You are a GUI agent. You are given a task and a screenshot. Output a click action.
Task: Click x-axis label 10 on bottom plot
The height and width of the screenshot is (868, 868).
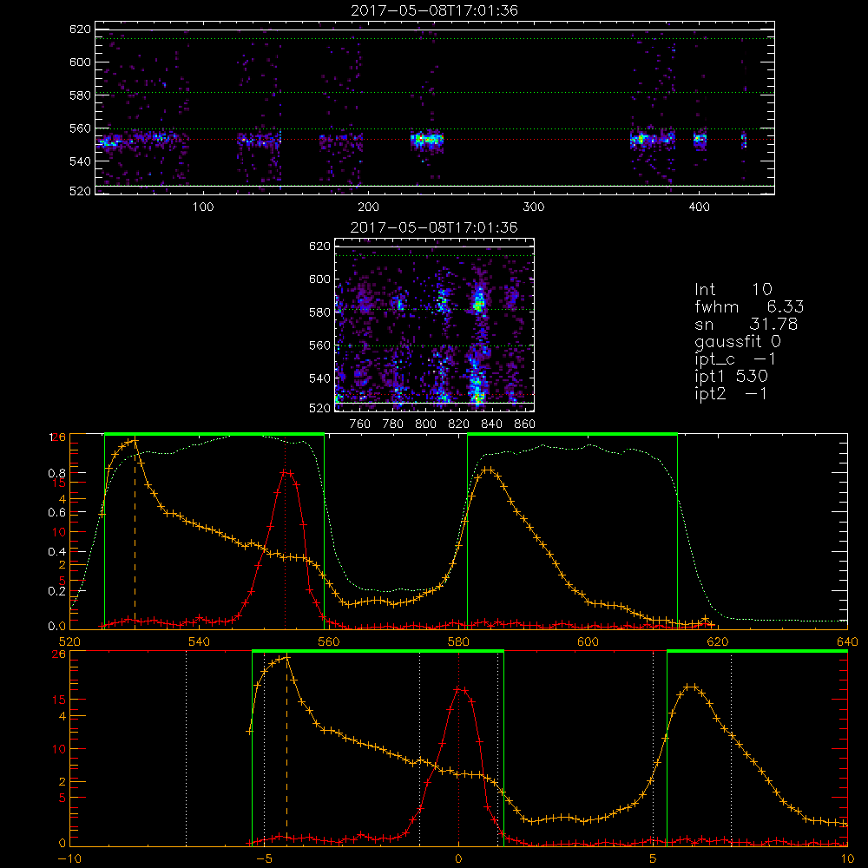[847, 859]
